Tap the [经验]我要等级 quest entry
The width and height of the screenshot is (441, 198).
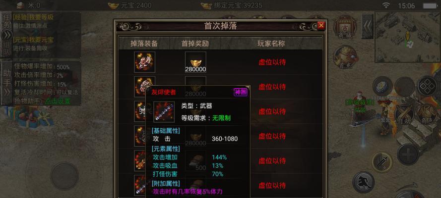point(33,17)
